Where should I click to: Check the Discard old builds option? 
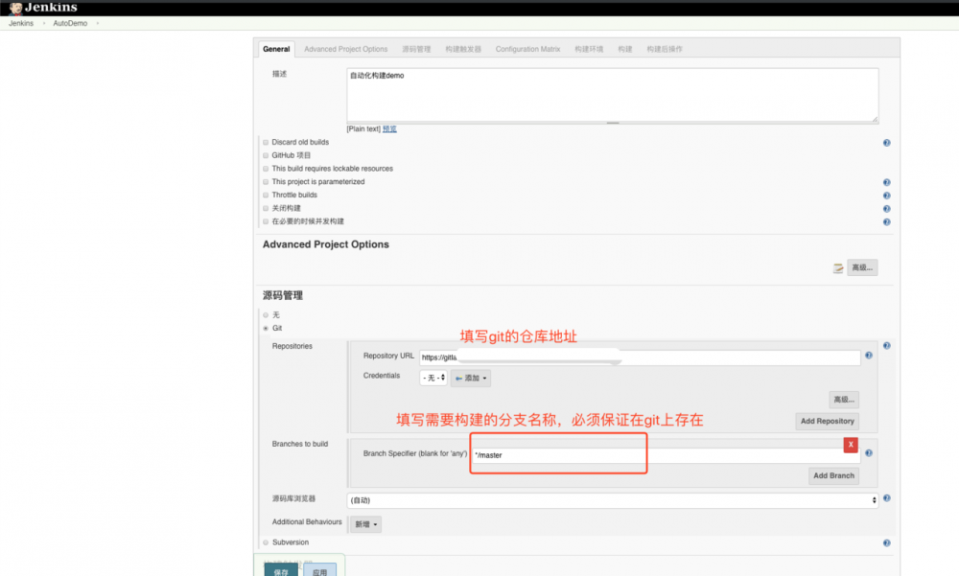265,142
